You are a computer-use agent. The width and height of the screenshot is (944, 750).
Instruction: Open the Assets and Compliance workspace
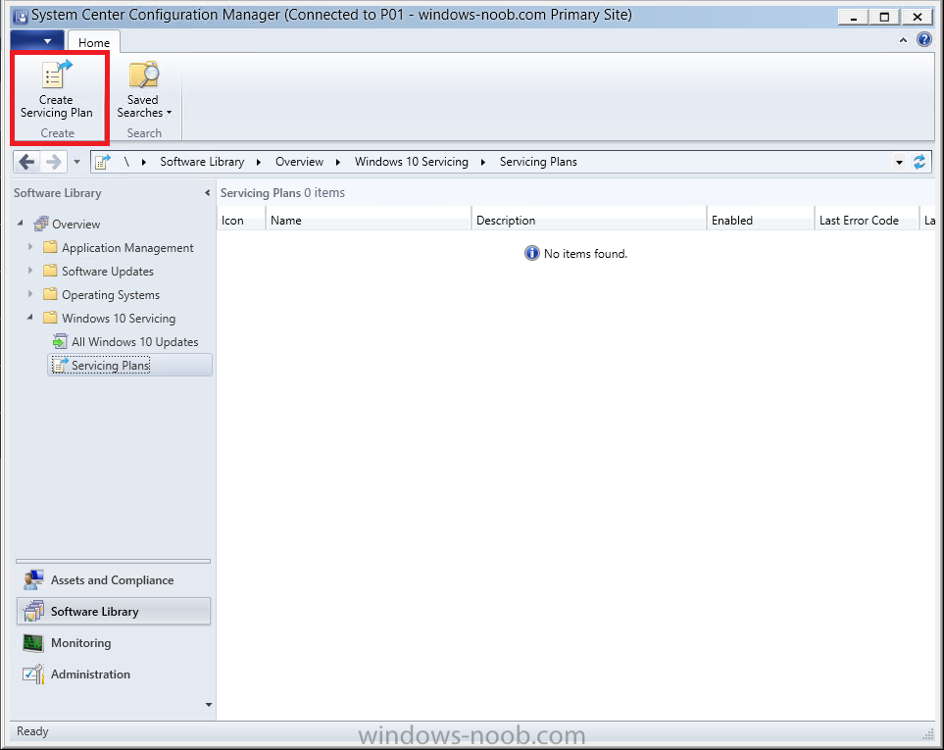[113, 580]
